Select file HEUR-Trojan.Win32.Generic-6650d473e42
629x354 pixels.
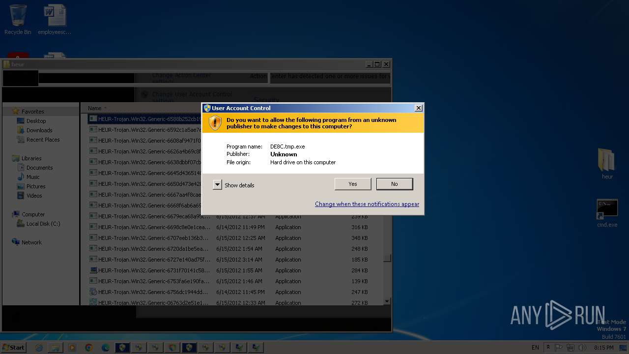point(145,184)
